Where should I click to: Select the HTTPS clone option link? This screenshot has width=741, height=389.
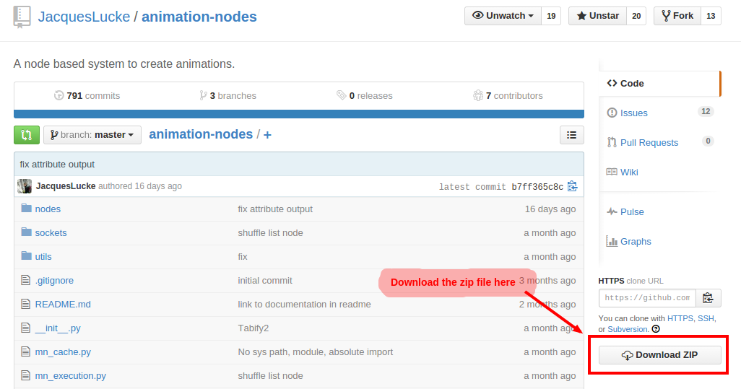680,319
